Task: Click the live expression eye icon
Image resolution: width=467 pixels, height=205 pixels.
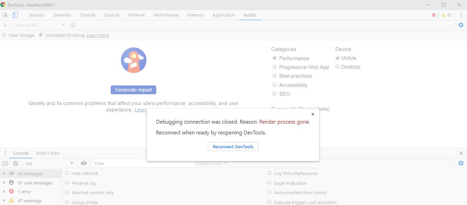Action: (84, 163)
